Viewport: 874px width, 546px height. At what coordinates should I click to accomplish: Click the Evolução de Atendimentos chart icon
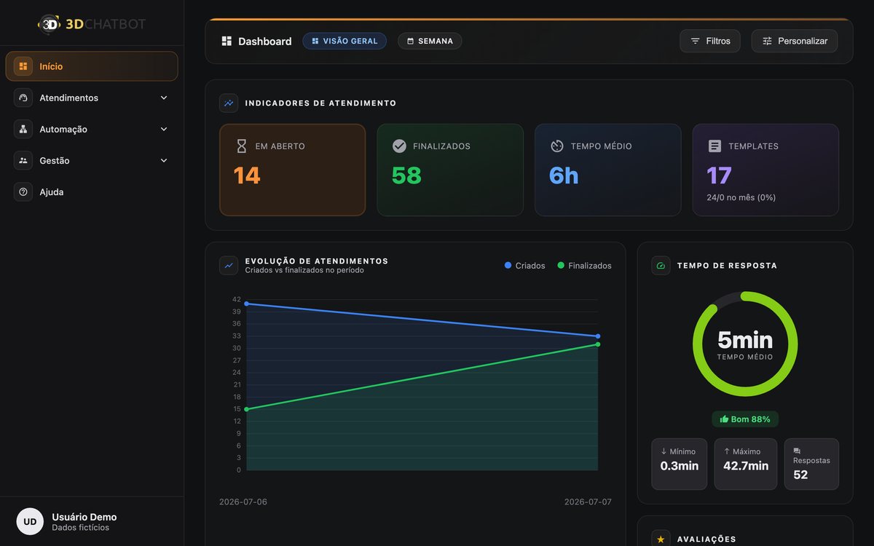[229, 265]
